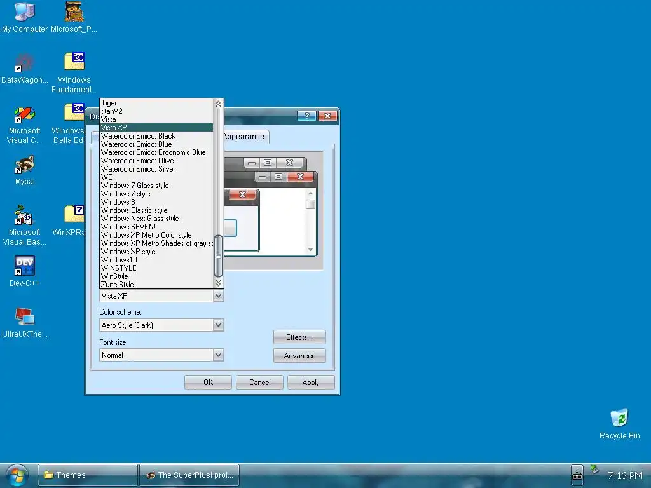Select Windows10 from the list
Image resolution: width=651 pixels, height=488 pixels.
click(x=156, y=260)
